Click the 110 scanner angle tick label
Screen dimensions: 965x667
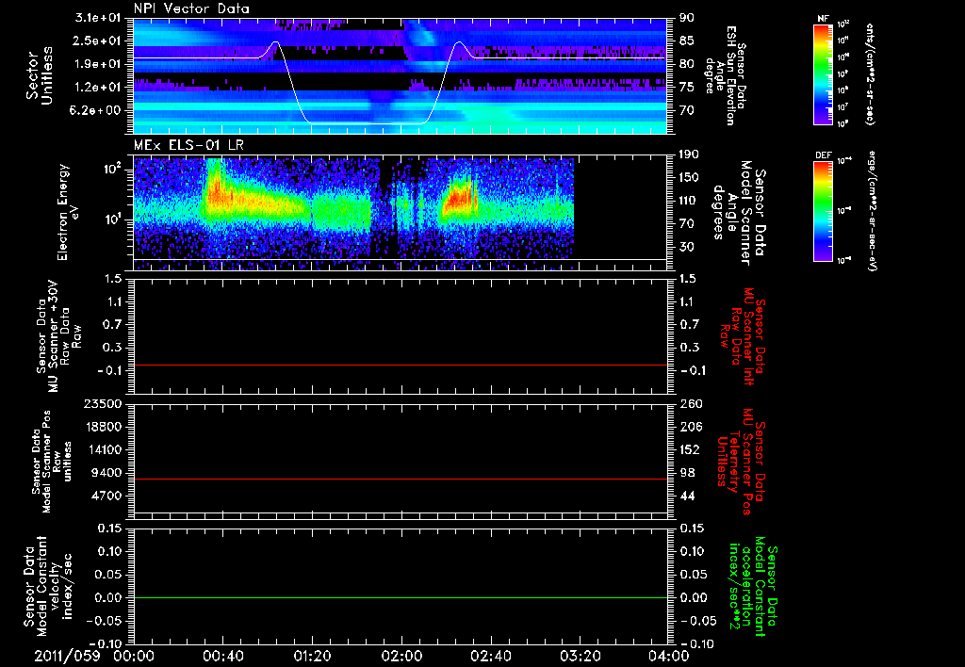(690, 201)
